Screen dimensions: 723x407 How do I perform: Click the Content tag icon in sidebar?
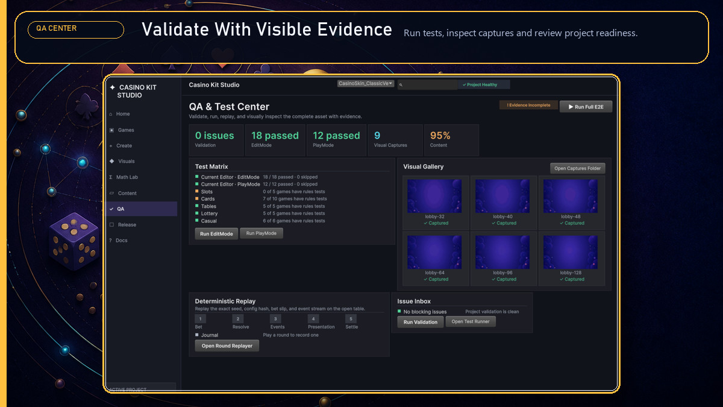pyautogui.click(x=111, y=194)
